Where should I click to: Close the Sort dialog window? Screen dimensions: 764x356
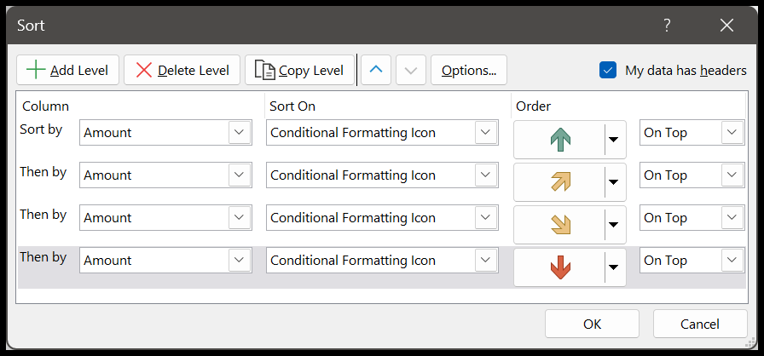point(726,26)
